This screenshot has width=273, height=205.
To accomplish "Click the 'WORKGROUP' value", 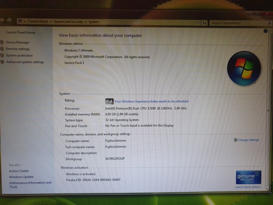I will (x=115, y=159).
